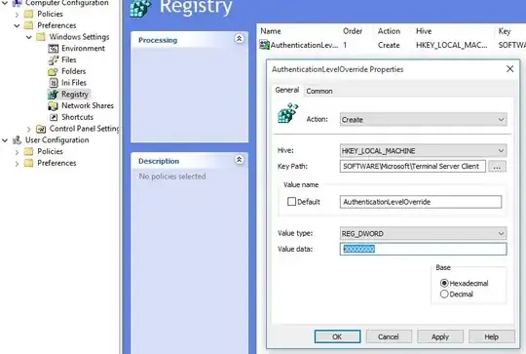Click the Ini Files icon
Image resolution: width=526 pixels, height=354 pixels.
point(53,83)
